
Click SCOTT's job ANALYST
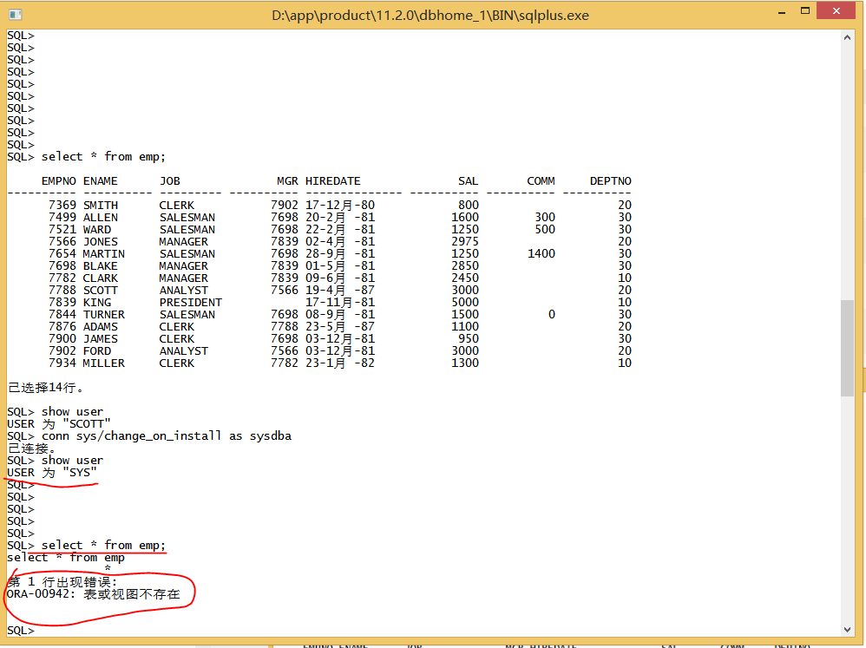coord(184,291)
